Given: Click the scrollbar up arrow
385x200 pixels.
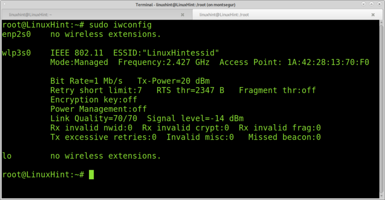Looking at the screenshot, I should (381, 23).
